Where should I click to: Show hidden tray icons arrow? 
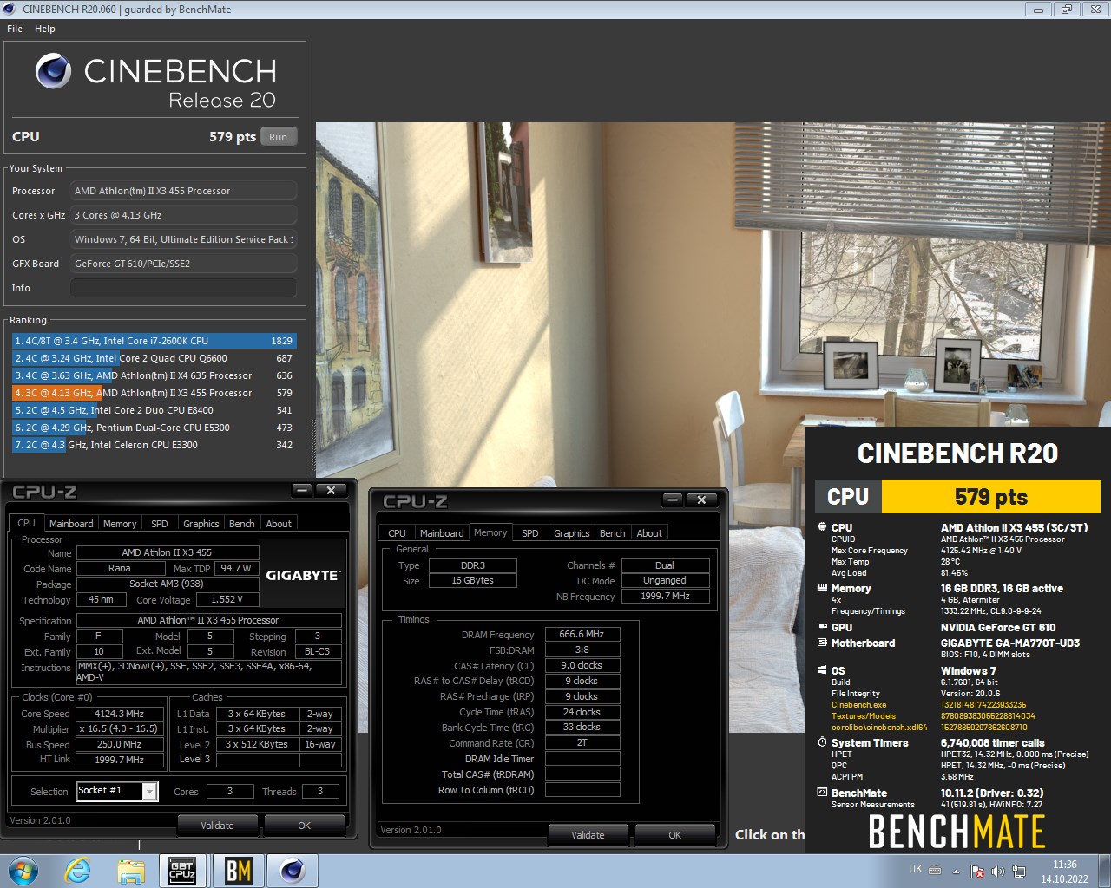point(957,872)
